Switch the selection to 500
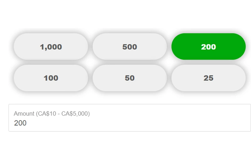 [130, 46]
